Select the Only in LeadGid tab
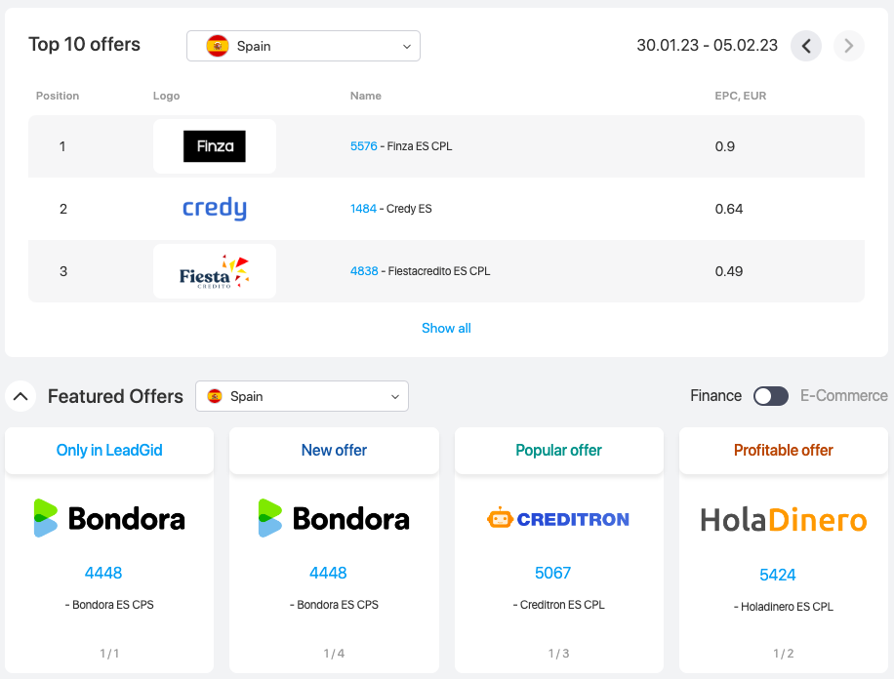894x679 pixels. pyautogui.click(x=109, y=451)
